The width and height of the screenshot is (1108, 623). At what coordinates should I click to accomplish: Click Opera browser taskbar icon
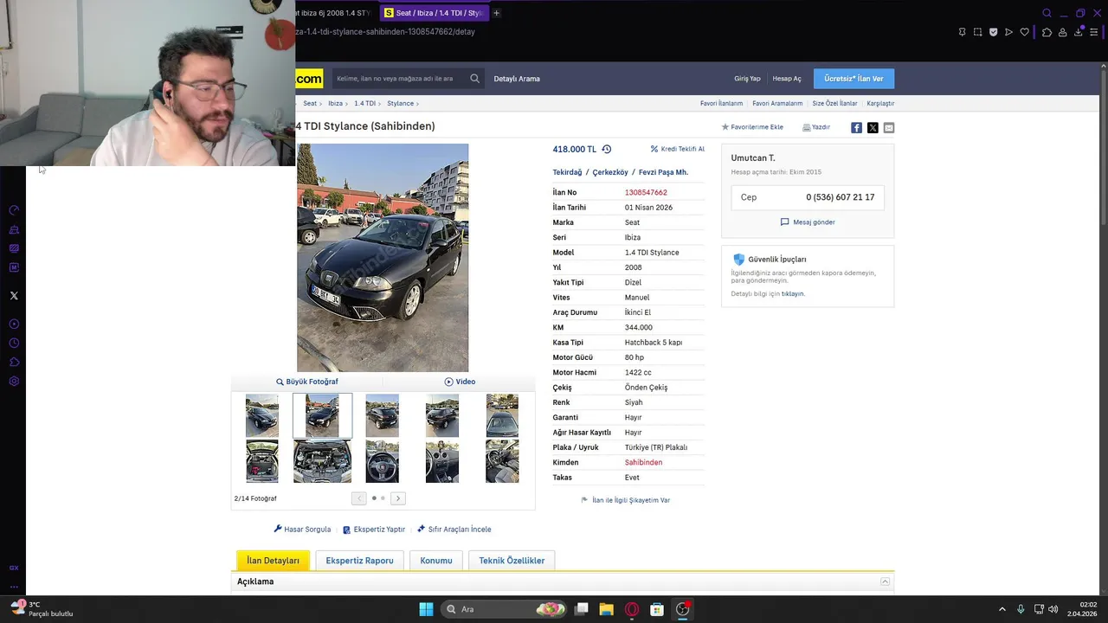pos(632,609)
